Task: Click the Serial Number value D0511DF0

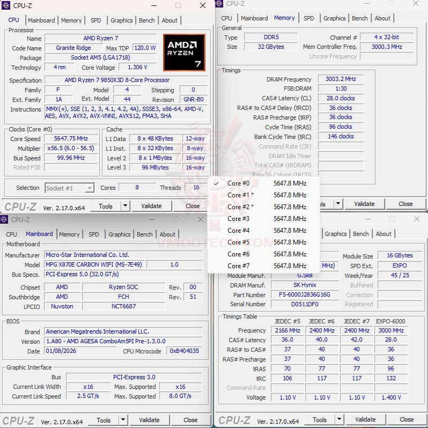Action: pos(305,304)
